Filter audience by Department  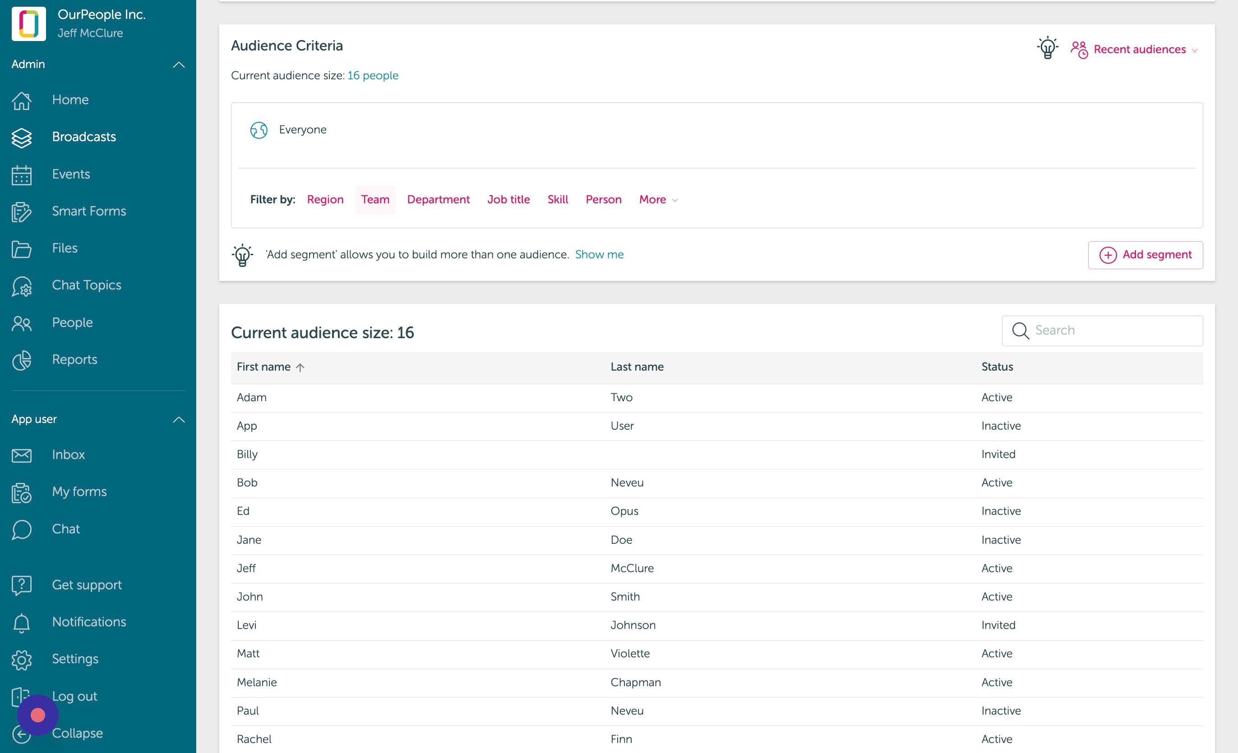pos(438,200)
